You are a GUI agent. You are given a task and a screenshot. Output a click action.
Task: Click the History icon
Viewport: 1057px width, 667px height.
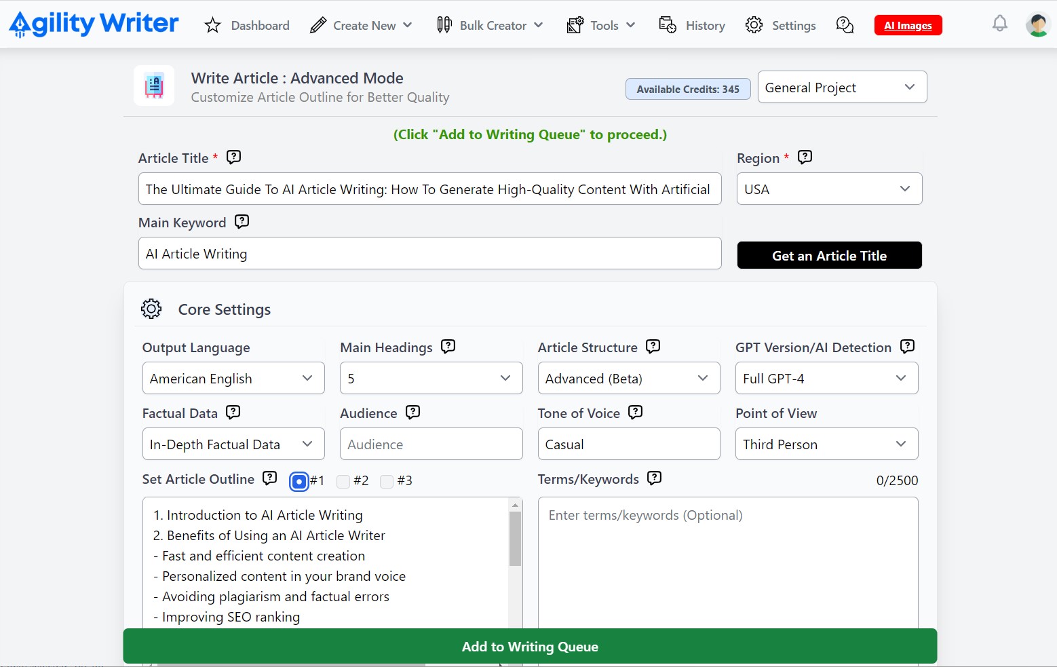(x=667, y=24)
